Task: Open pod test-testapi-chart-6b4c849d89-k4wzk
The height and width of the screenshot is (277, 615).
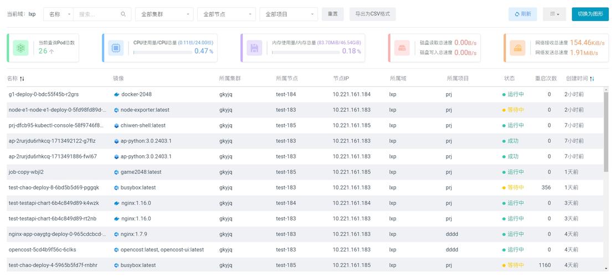Action: (54, 203)
